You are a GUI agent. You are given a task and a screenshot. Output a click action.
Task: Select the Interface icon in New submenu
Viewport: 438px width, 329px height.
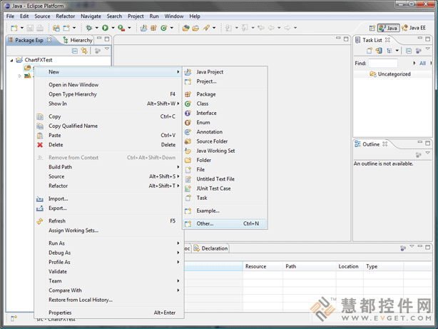click(x=188, y=113)
